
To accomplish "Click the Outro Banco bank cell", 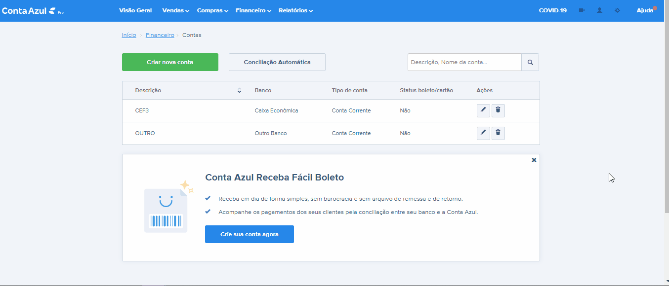I will tap(271, 133).
